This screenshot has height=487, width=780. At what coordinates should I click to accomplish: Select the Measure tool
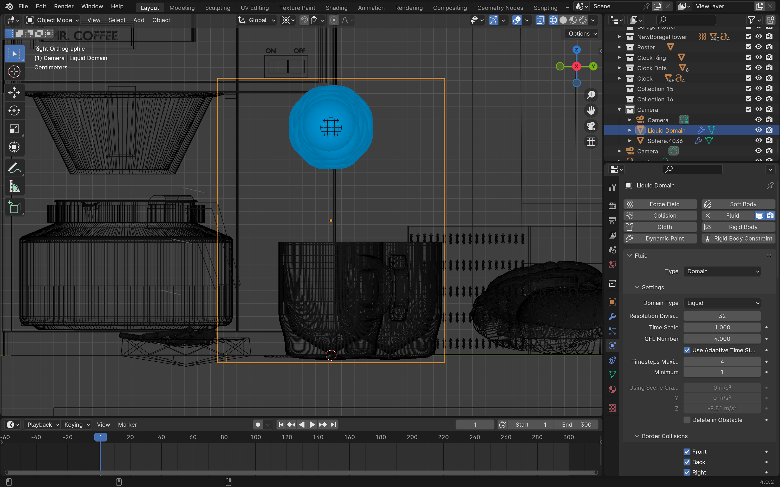click(x=14, y=186)
